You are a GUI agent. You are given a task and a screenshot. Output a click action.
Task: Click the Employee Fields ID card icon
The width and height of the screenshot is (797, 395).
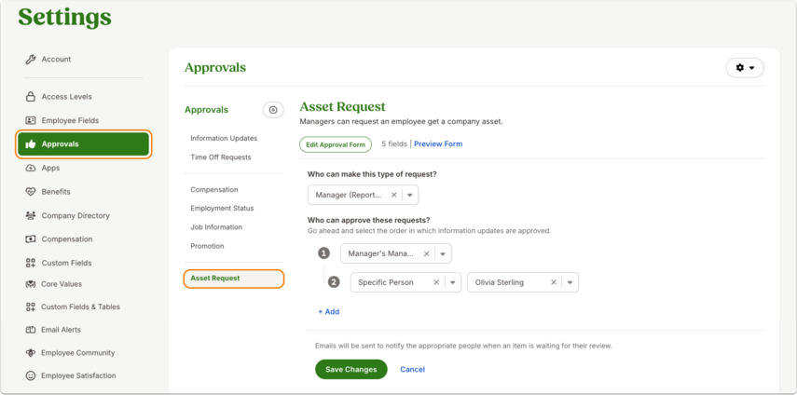(30, 120)
